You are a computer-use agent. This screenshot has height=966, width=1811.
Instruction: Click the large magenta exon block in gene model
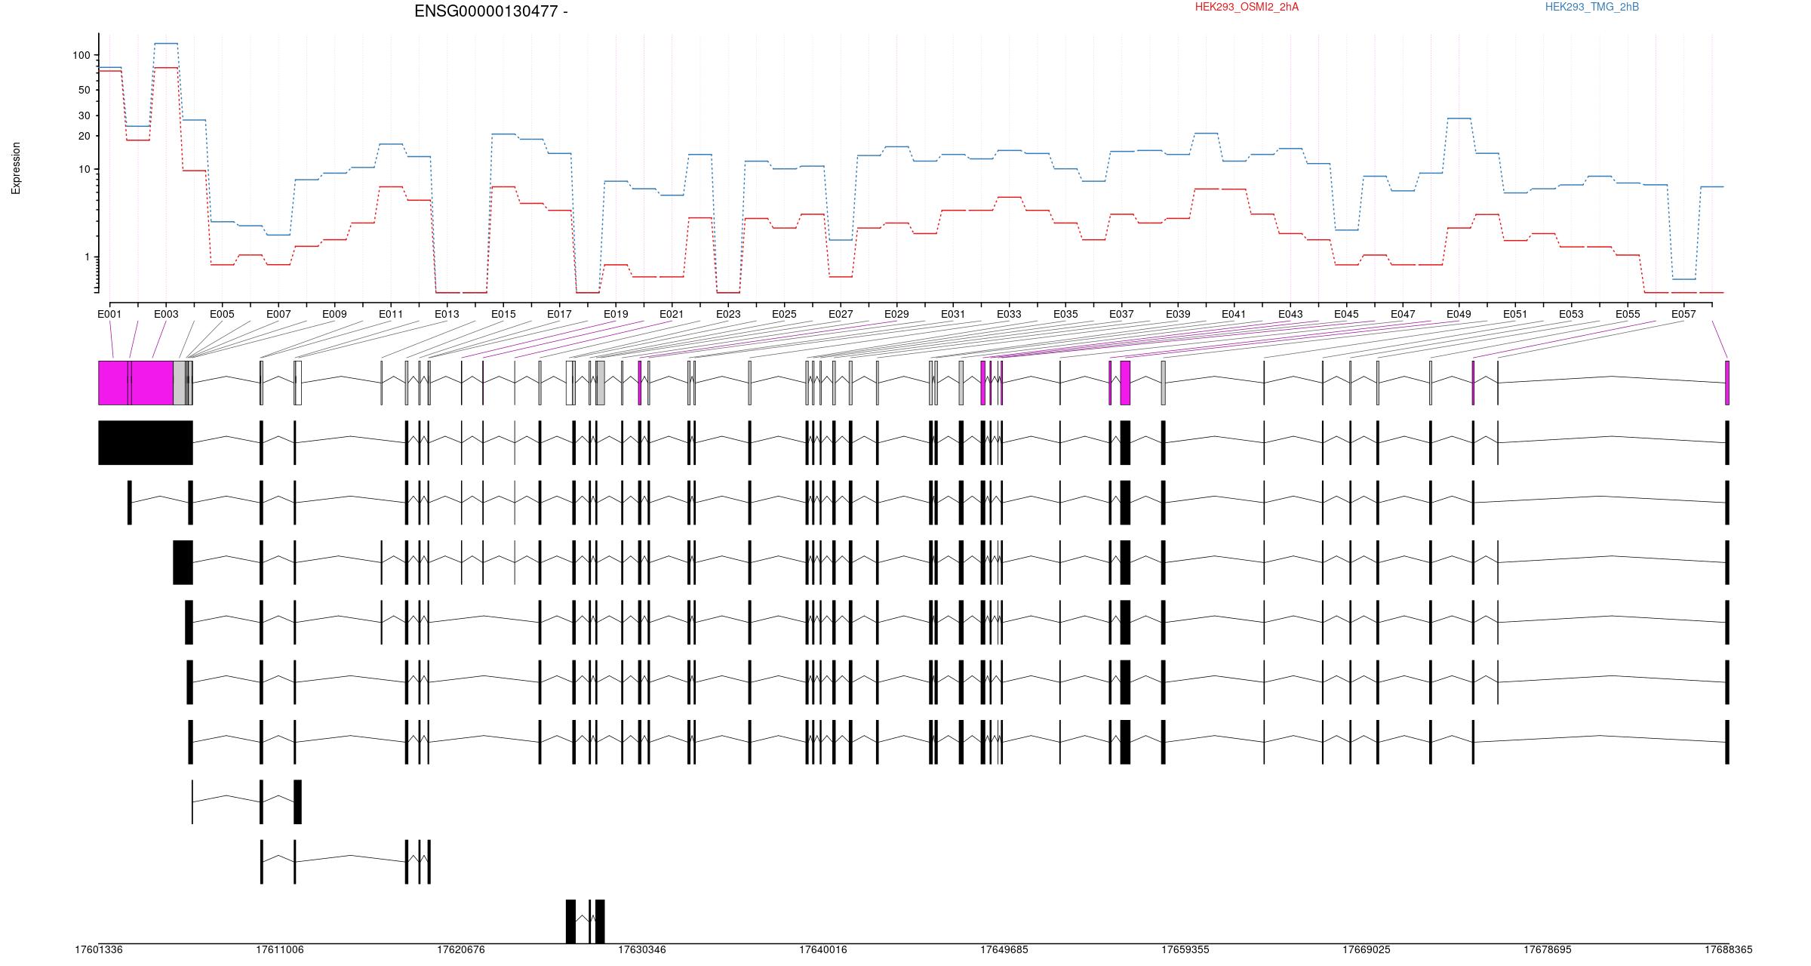pyautogui.click(x=136, y=383)
